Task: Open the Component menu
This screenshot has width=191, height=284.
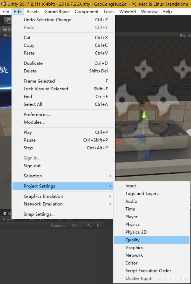Action: pyautogui.click(x=86, y=12)
